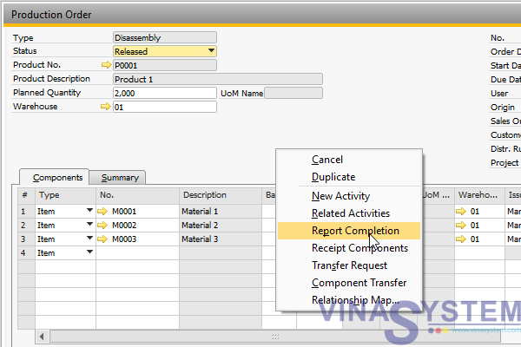Click the left scroll arrow of horizontal scrollbar
This screenshot has width=521, height=347.
click(42, 337)
